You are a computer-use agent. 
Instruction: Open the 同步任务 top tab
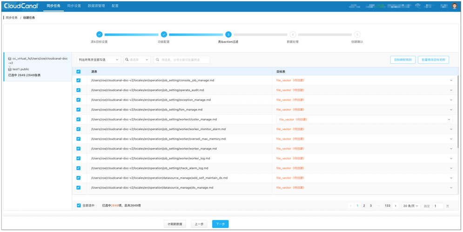click(54, 6)
